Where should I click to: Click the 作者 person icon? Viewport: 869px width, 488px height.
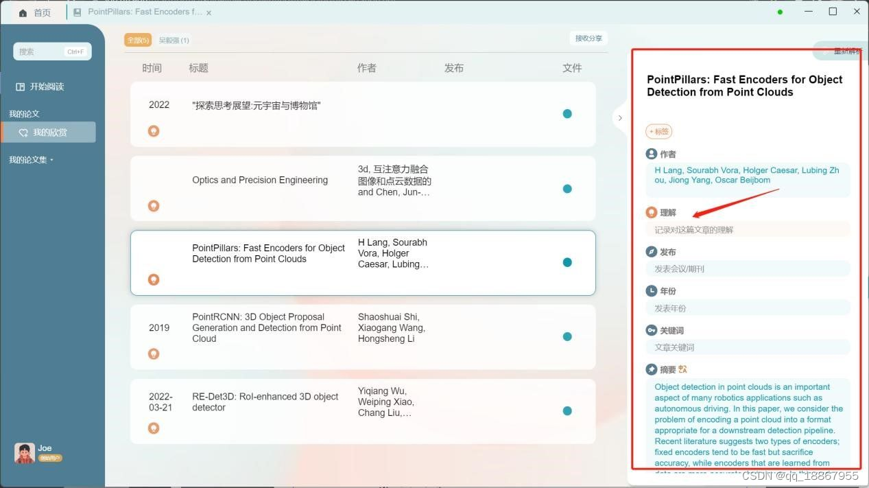(x=652, y=154)
